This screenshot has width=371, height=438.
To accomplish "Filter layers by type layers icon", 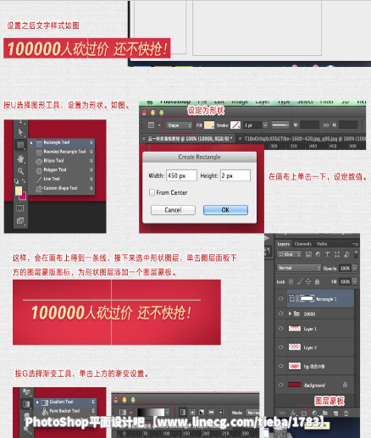I will 328,254.
